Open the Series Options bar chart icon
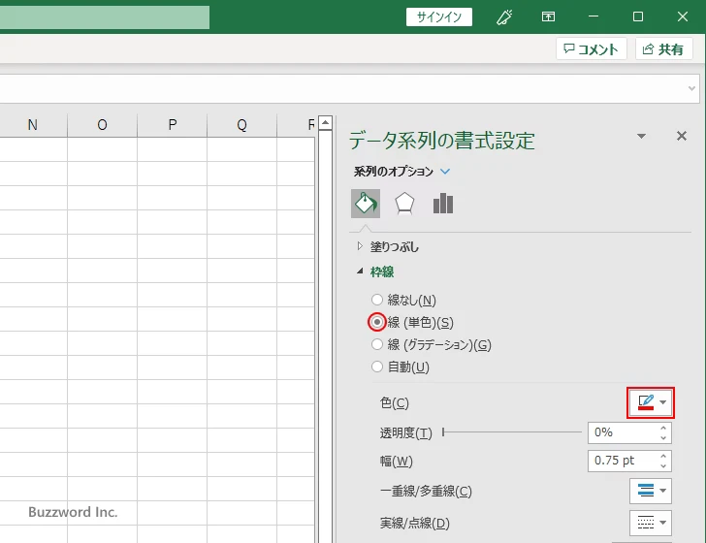Screen dimensions: 706x543 [443, 204]
